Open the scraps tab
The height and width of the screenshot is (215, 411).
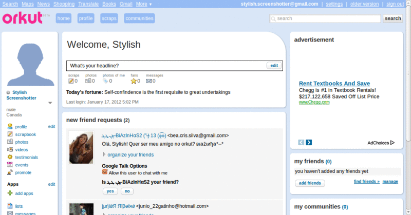109,18
